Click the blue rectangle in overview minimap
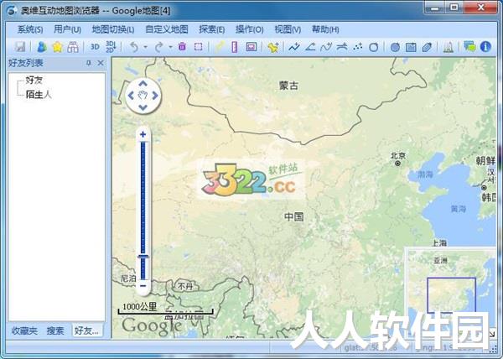 451,295
